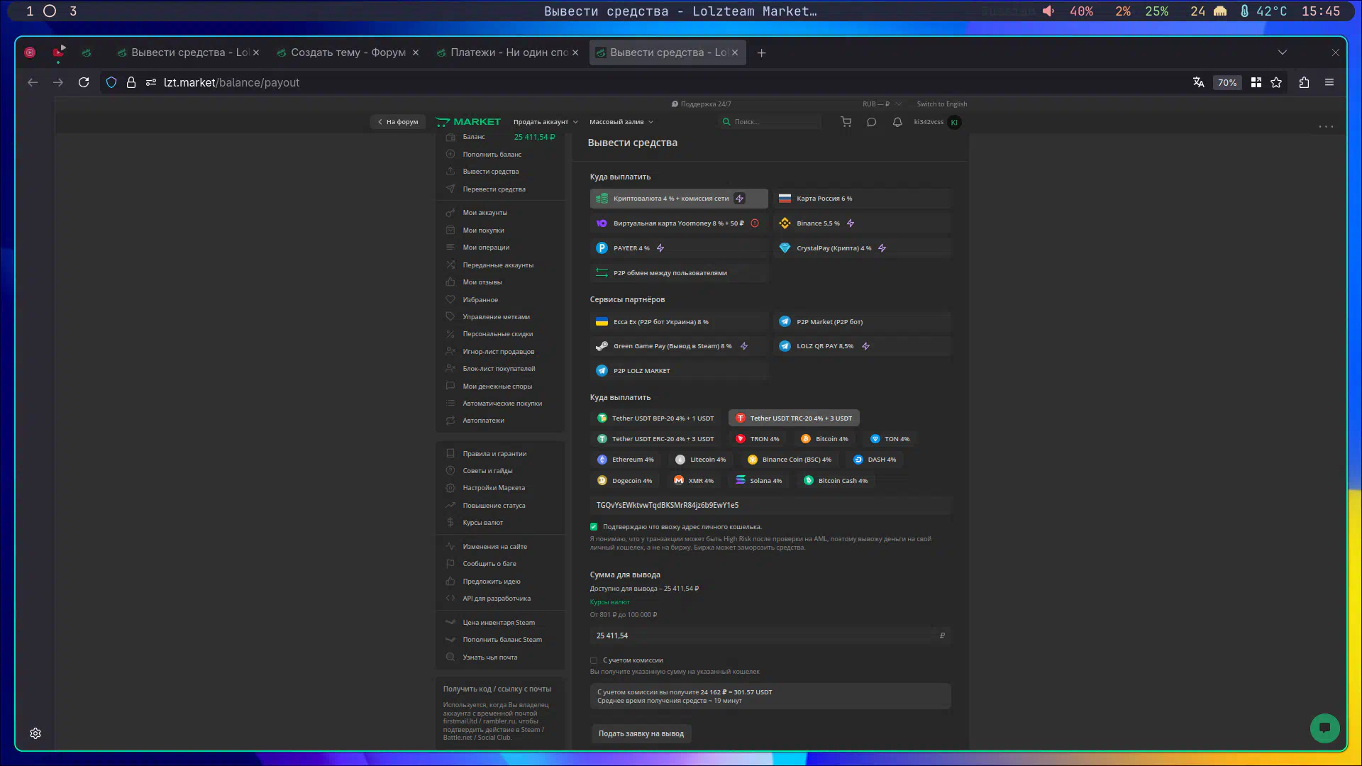Screen dimensions: 1362x766
Task: Open the RUB currency dropdown
Action: click(x=881, y=104)
